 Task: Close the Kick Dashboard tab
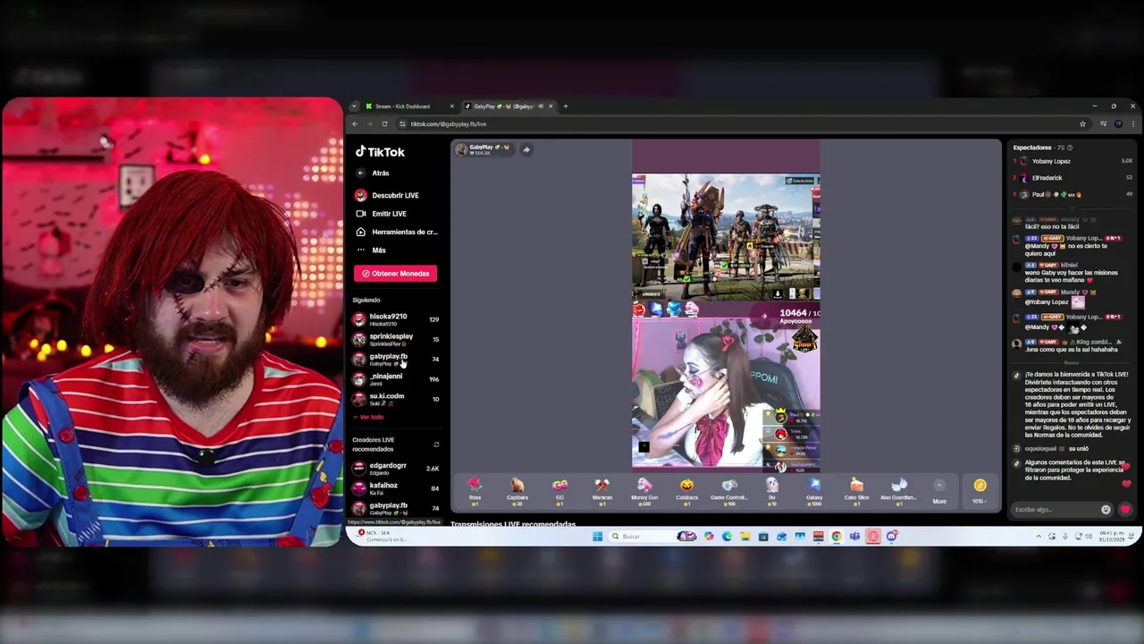(451, 106)
